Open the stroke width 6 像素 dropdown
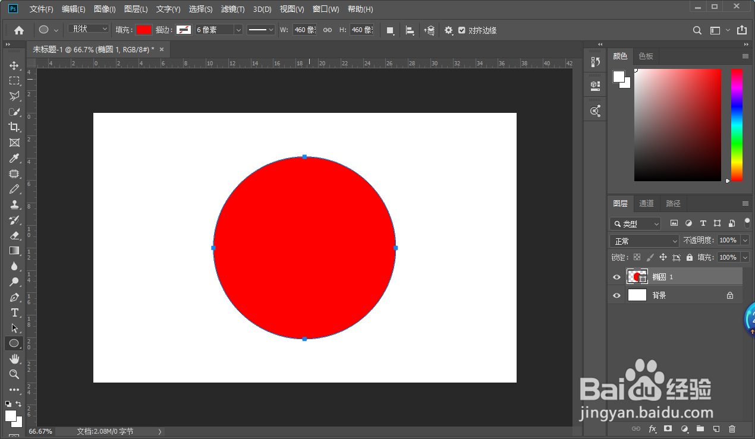The width and height of the screenshot is (755, 439). [238, 30]
